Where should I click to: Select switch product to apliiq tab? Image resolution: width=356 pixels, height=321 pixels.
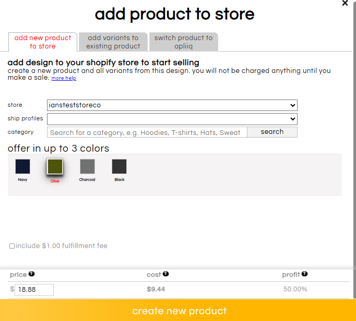tap(183, 42)
